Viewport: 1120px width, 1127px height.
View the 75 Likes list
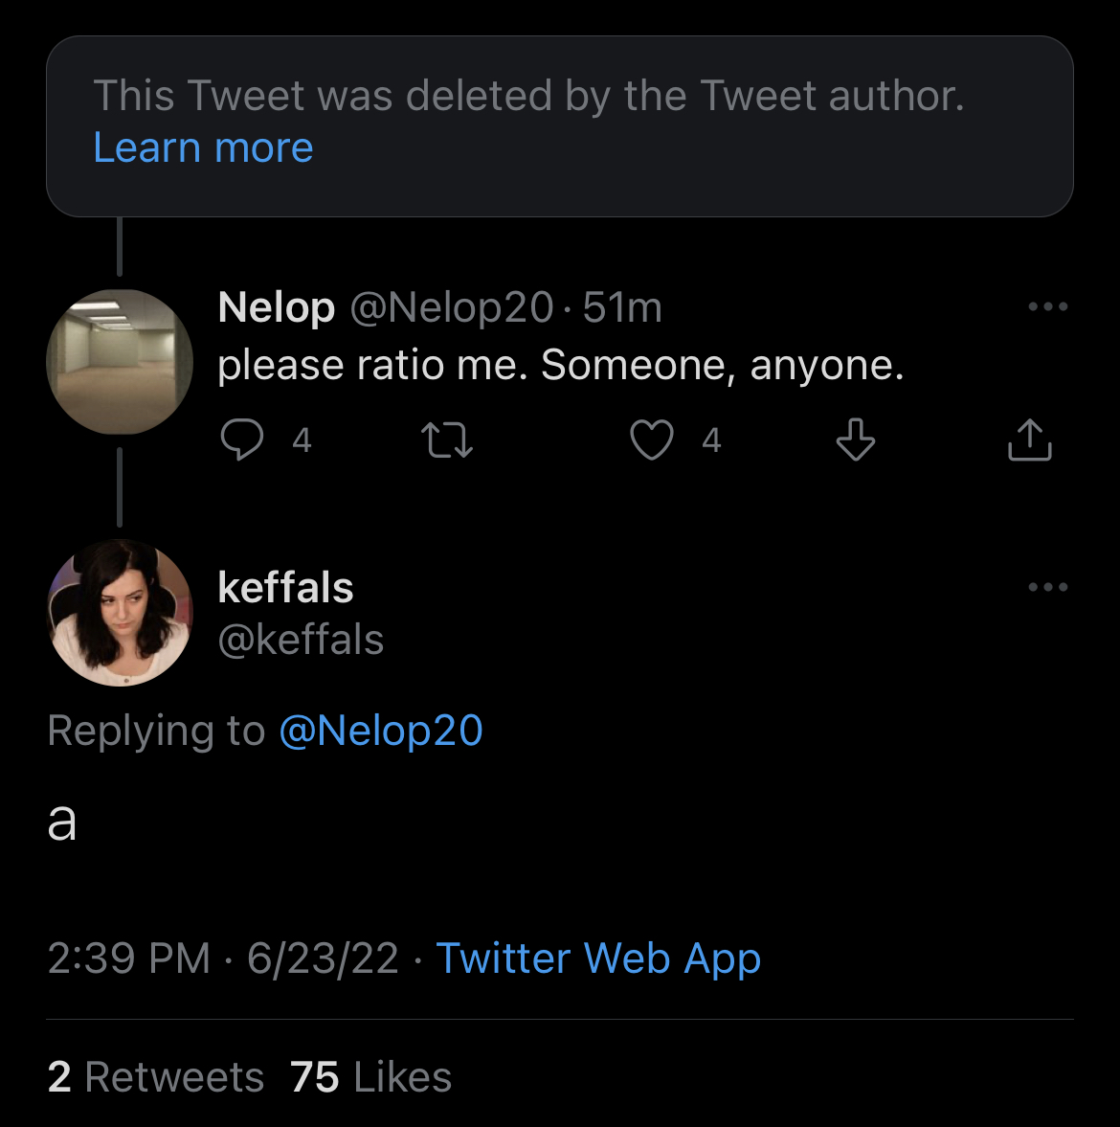[x=370, y=1076]
